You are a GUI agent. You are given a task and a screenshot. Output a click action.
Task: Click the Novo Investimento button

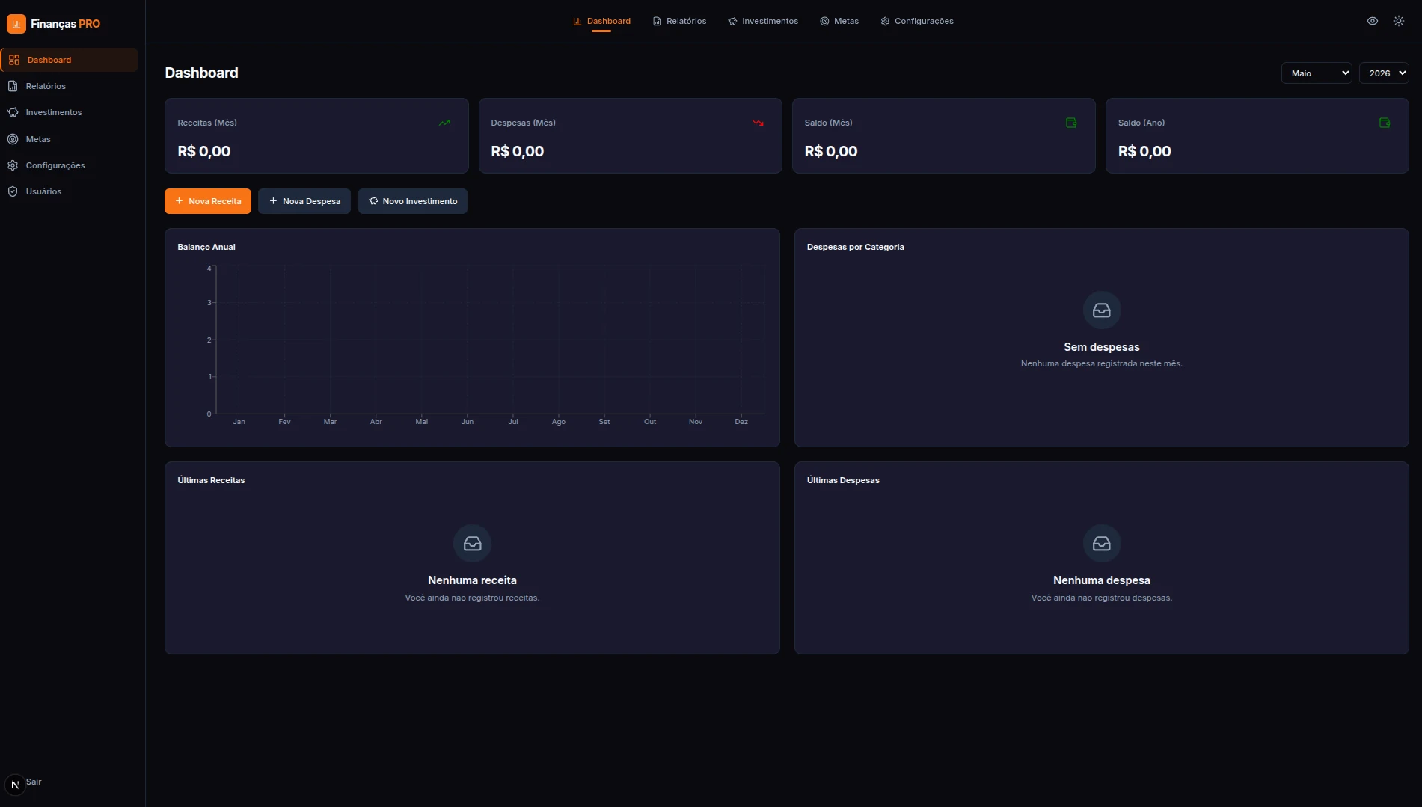(x=413, y=201)
